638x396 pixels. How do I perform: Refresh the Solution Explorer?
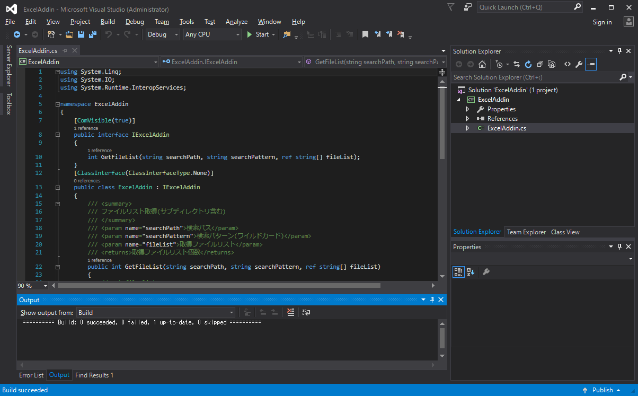click(528, 64)
